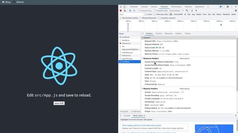Open the Performance tab
The height and width of the screenshot is (133, 238).
(176, 7)
